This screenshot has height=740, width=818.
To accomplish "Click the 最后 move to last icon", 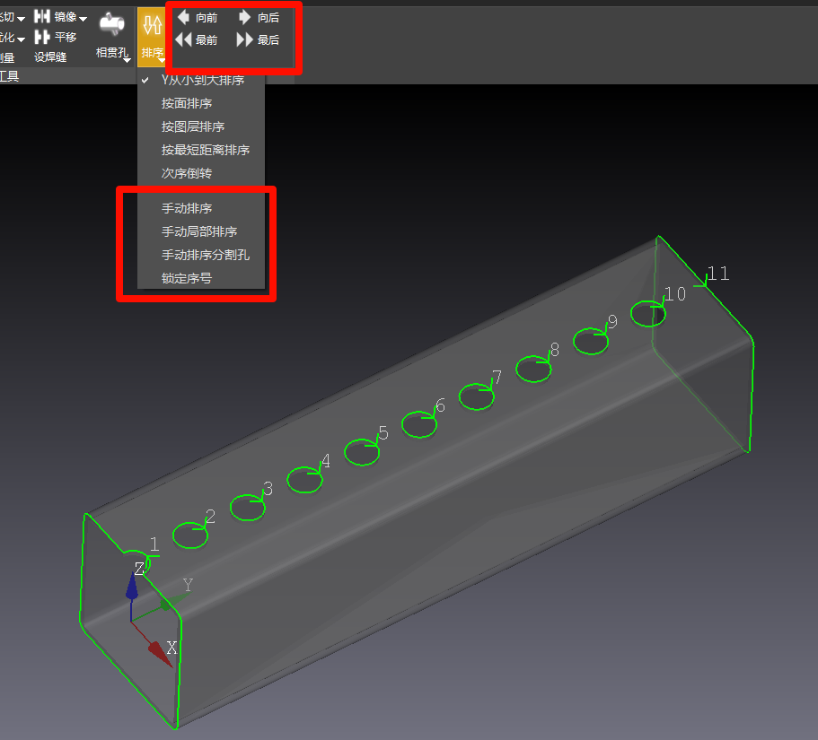I will [x=244, y=39].
